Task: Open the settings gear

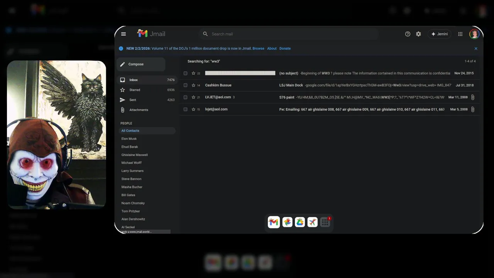Action: 418,34
